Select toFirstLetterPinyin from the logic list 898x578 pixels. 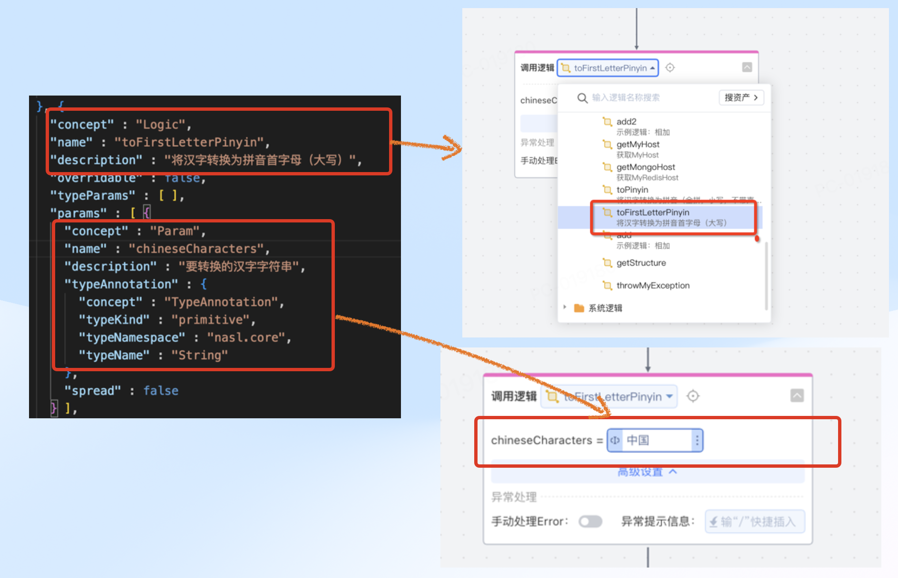(653, 212)
